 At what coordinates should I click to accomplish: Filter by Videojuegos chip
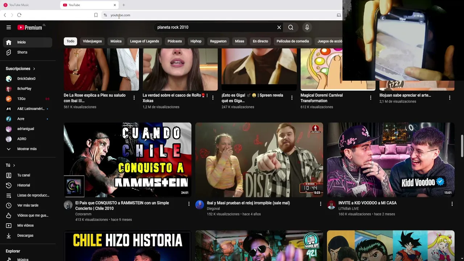(x=92, y=41)
